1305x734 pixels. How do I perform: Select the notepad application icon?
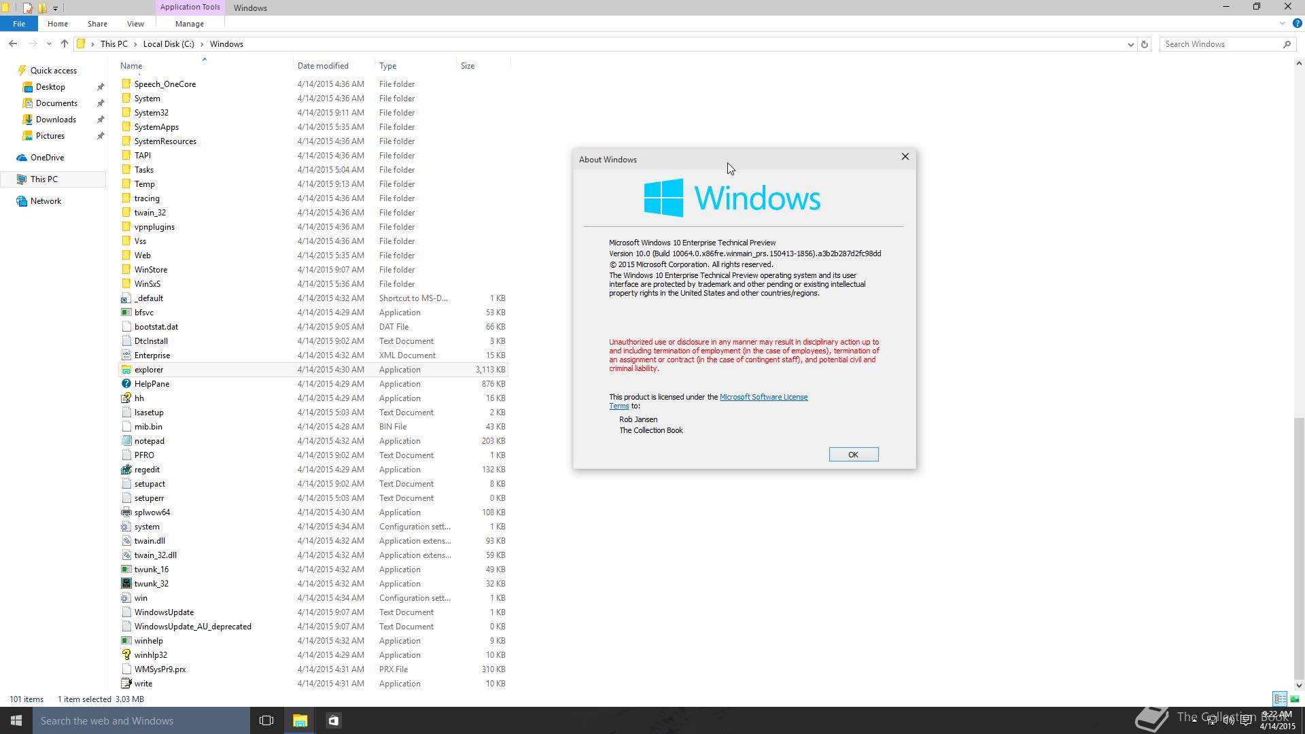(x=126, y=441)
